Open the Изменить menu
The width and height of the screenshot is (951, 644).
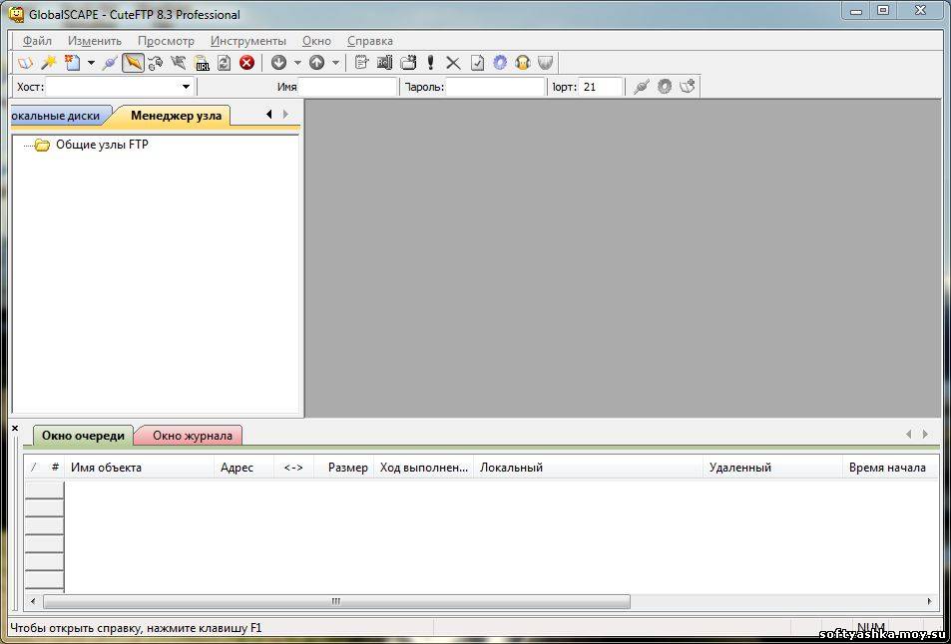95,41
